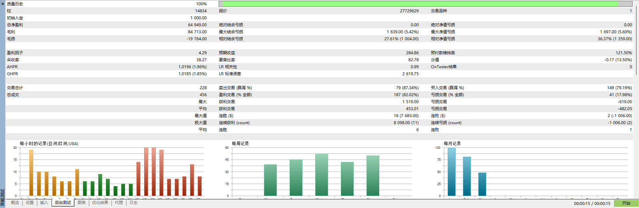The image size is (639, 208).
Task: Switch to the 概览 tab
Action: pos(15,203)
